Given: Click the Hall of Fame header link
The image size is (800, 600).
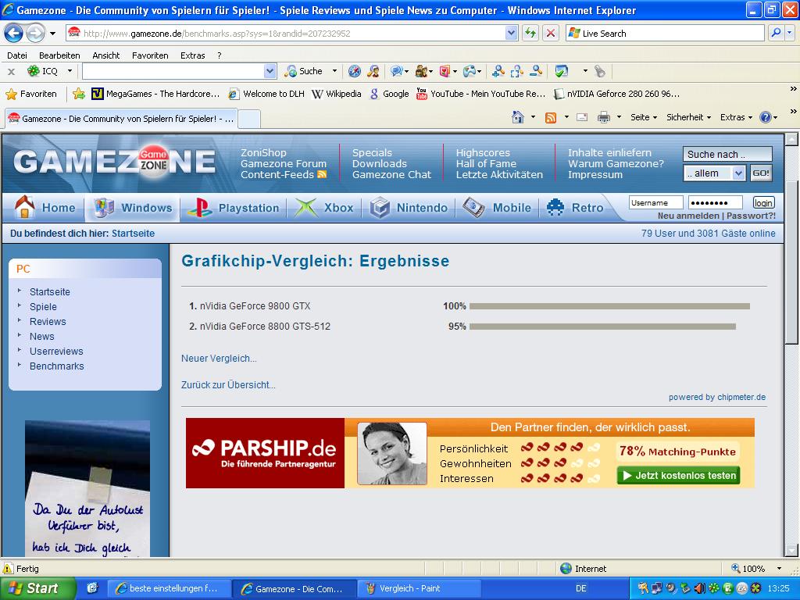Looking at the screenshot, I should coord(486,164).
